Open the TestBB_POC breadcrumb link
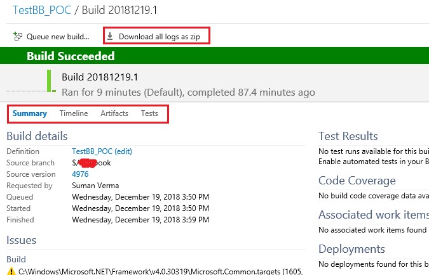 42,10
